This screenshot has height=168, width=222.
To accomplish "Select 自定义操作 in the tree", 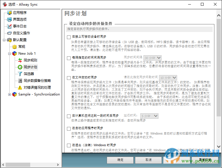I will [x=21, y=33].
